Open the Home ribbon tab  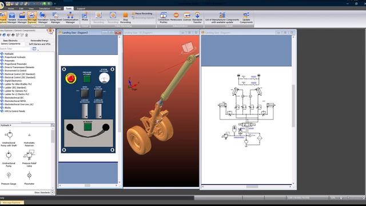click(11, 9)
